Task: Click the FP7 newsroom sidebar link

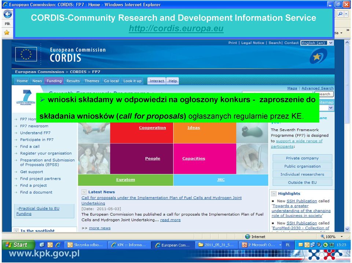Action: click(34, 126)
